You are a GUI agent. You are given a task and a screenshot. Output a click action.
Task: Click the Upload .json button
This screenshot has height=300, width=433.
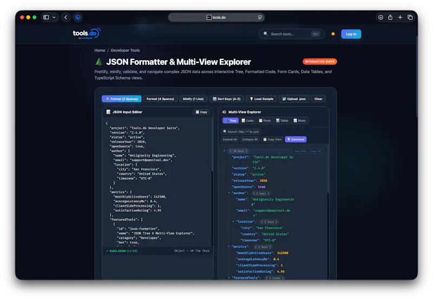[x=294, y=99]
